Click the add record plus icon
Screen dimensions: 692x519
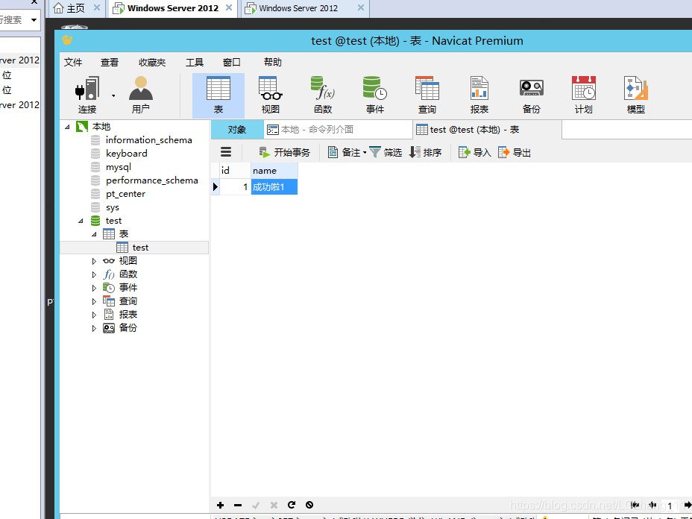click(x=220, y=505)
